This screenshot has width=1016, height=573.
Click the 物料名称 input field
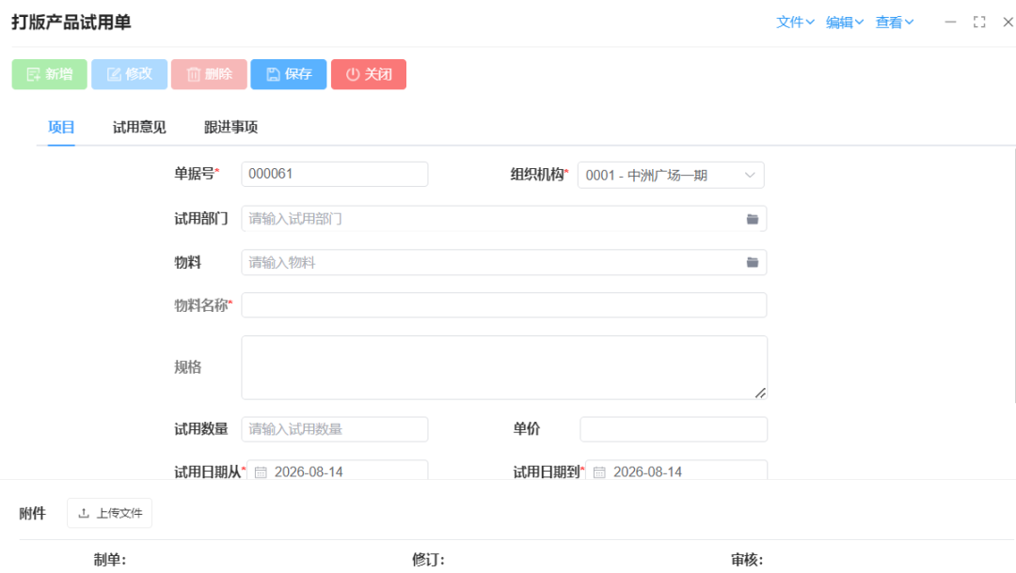tap(504, 305)
